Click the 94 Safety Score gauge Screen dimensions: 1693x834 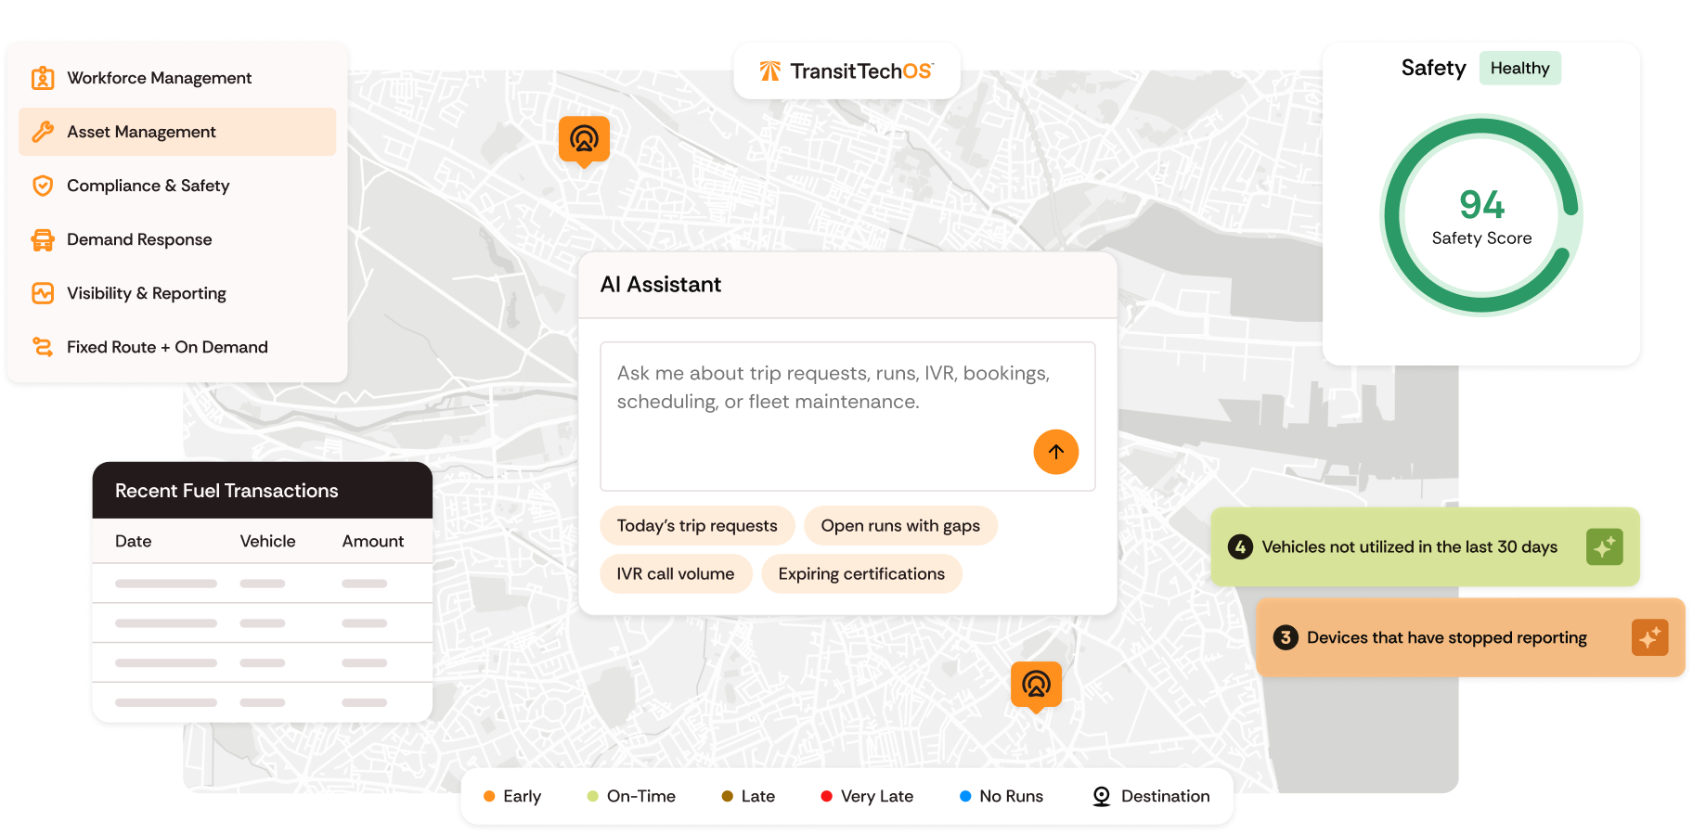(1481, 215)
